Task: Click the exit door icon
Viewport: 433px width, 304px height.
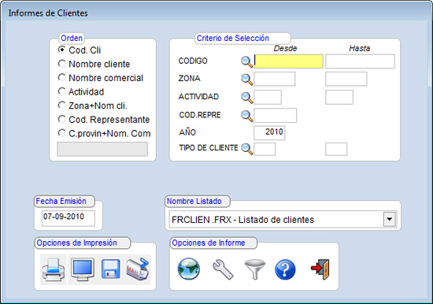Action: point(320,269)
